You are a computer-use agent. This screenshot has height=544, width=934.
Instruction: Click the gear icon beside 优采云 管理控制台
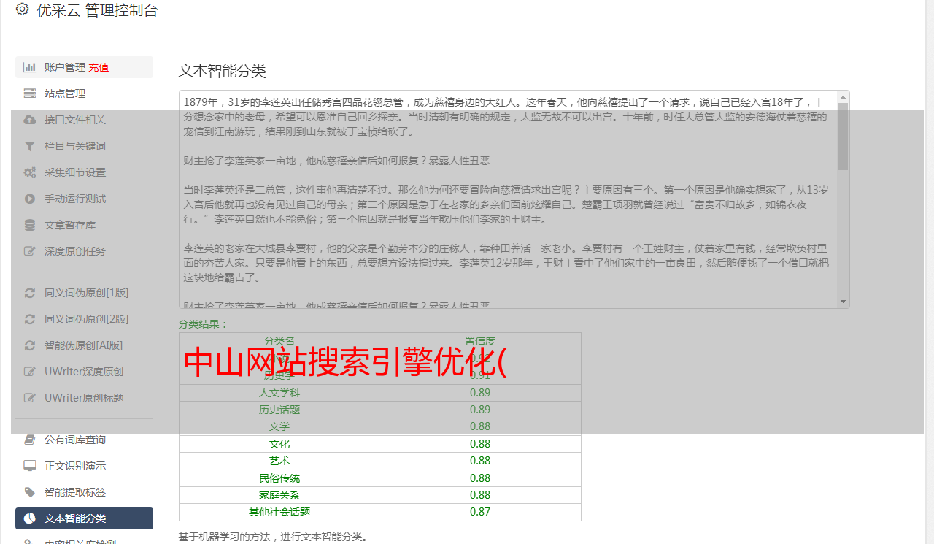tap(22, 10)
